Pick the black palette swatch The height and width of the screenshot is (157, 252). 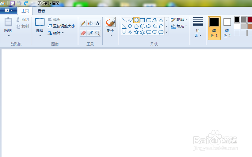(237, 20)
